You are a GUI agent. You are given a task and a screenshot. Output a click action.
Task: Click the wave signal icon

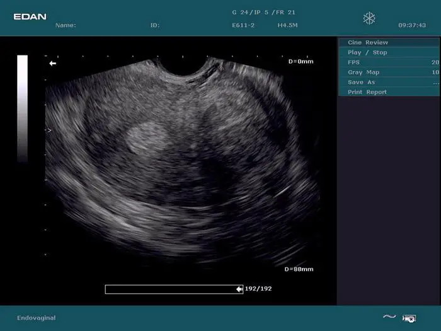click(389, 317)
